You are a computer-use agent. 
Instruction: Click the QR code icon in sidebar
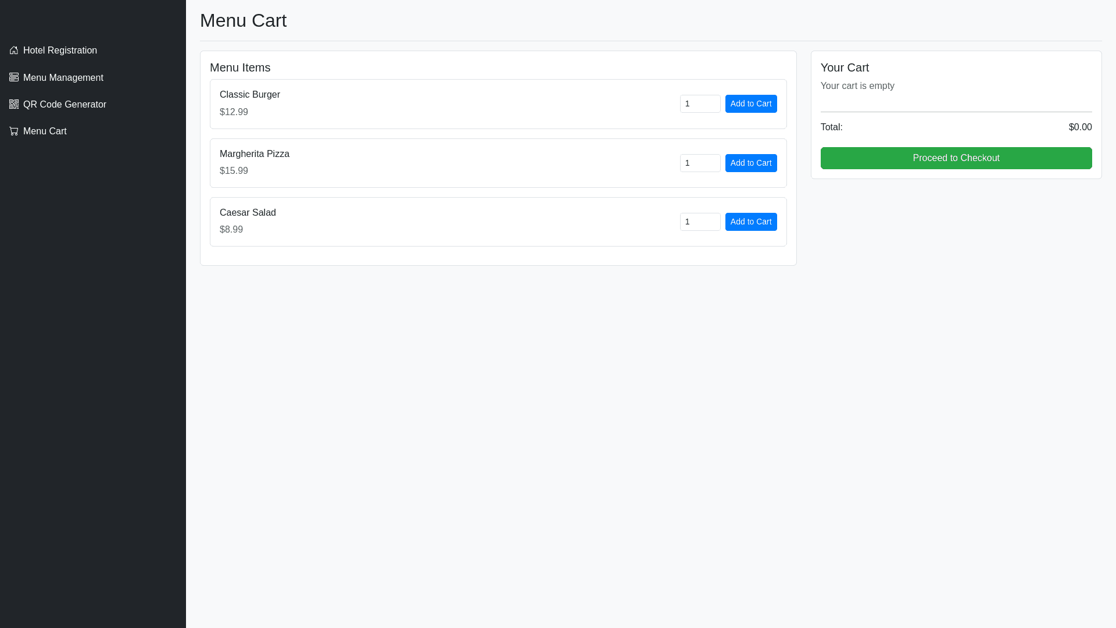pos(14,105)
